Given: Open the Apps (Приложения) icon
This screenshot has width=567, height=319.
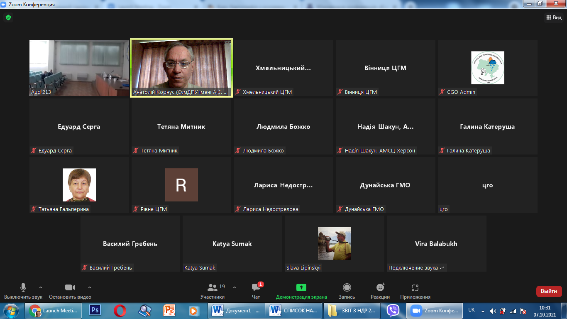Looking at the screenshot, I should click(x=415, y=287).
